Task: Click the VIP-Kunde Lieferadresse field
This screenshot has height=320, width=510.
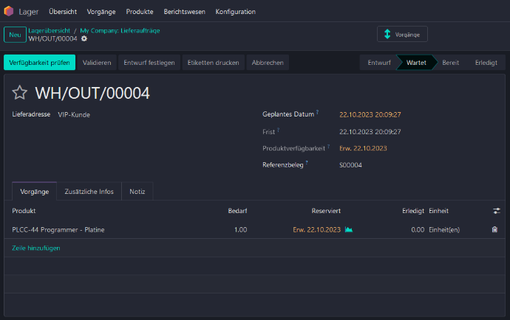Action: (74, 114)
